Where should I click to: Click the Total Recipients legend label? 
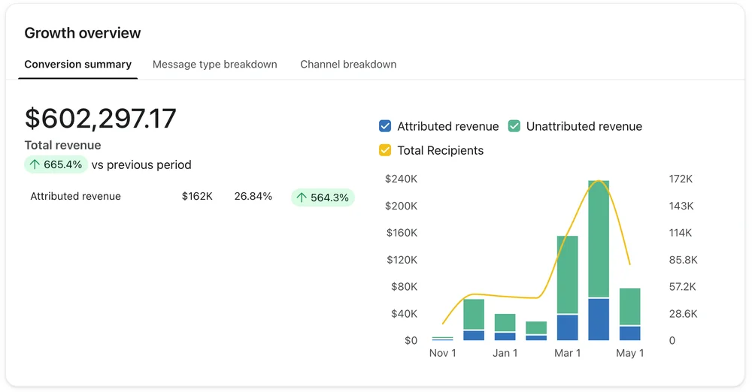[x=440, y=150]
